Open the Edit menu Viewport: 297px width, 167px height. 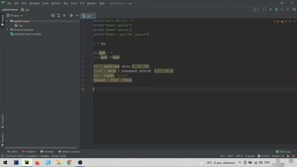tap(17, 3)
